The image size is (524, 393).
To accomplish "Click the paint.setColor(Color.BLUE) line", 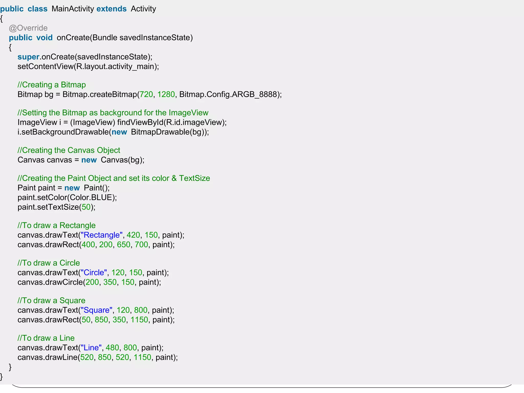I will tap(67, 198).
